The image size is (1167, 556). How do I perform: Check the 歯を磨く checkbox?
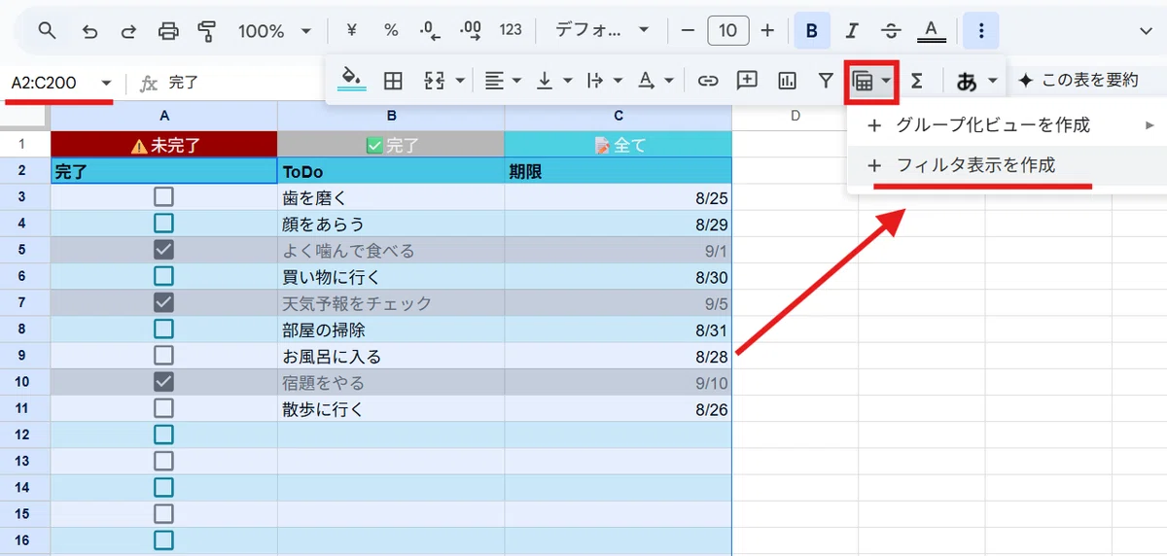tap(163, 197)
